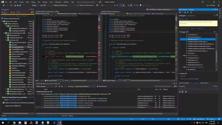This screenshot has height=125, width=222.
Task: Click LinksPlatform repository in status bar
Action: [x=199, y=119]
